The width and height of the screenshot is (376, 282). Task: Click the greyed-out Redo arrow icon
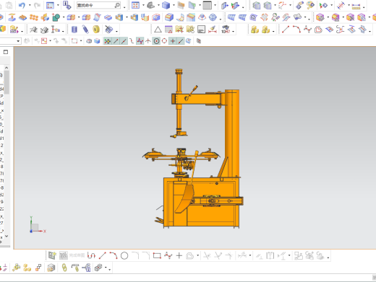click(37, 5)
